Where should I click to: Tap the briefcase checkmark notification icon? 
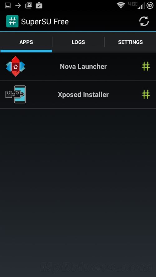[x=39, y=6]
